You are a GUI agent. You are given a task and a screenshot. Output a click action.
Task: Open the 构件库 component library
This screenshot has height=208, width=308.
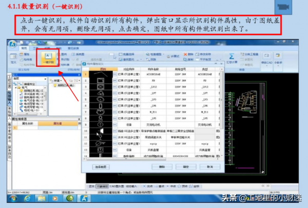coord(26,59)
